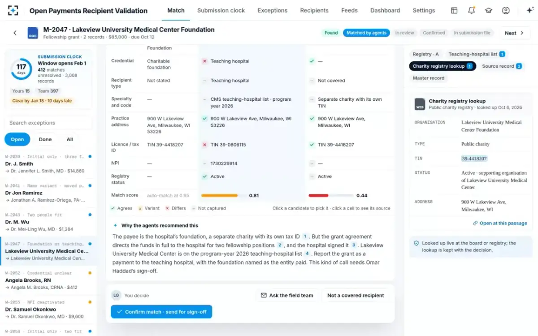Go back with the left chevron
538x336 pixels.
15,33
